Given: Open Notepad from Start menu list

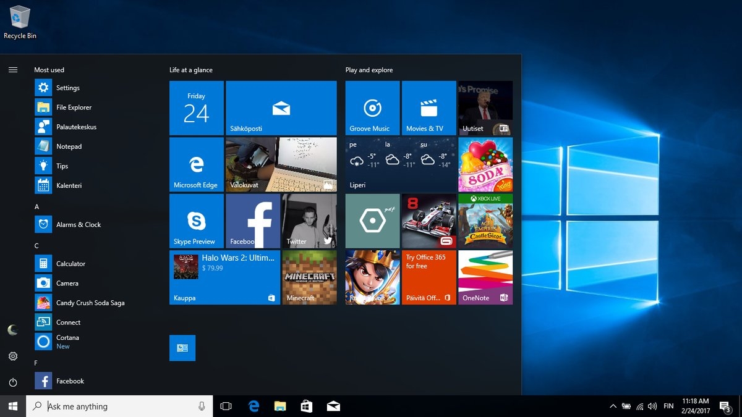Looking at the screenshot, I should click(93, 146).
